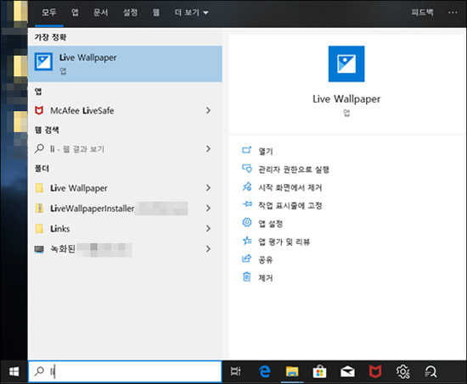Click the Links folder icon
467x384 pixels.
point(39,228)
